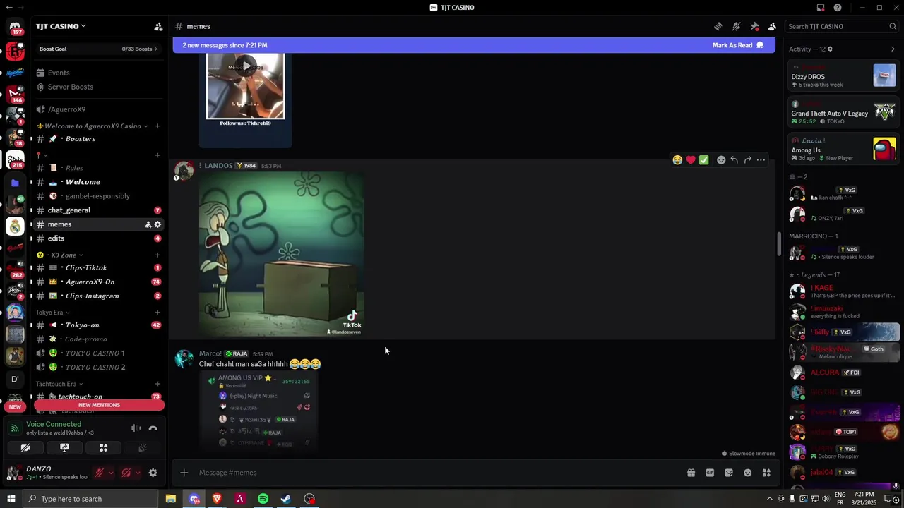
Task: Open pinned messages icon in header
Action: [x=754, y=26]
